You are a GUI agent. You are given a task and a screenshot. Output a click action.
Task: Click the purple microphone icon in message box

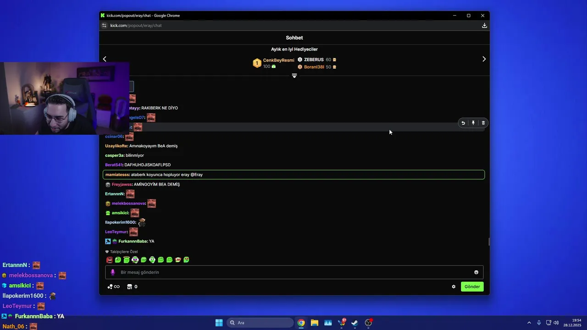point(113,272)
